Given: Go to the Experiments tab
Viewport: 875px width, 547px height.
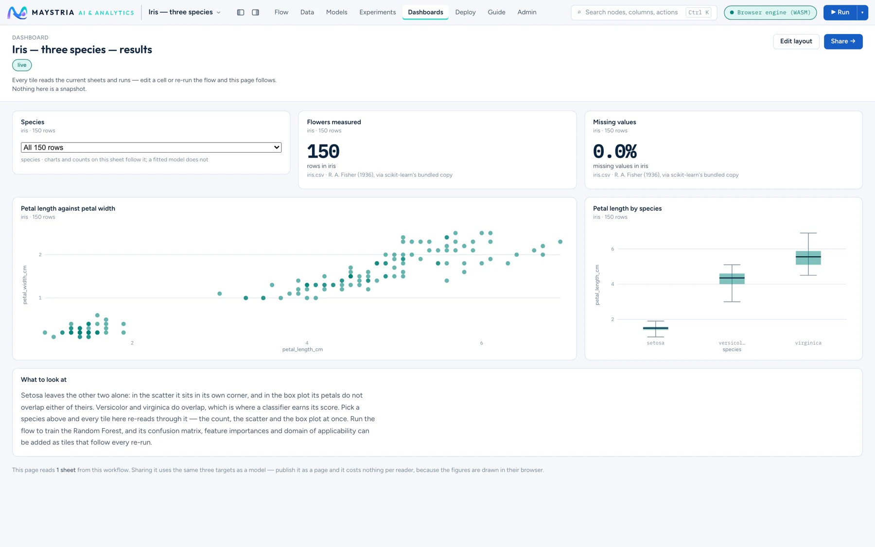Looking at the screenshot, I should (x=377, y=12).
